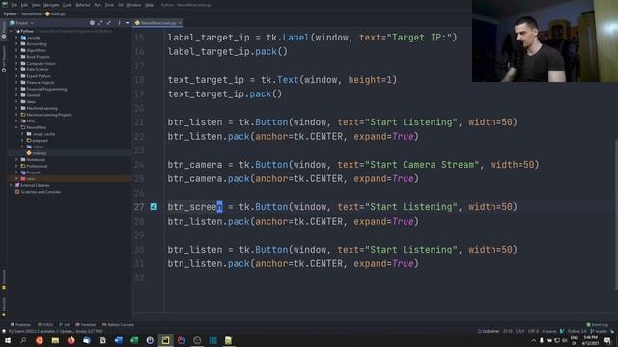Click the PyCharm update available notification
618x347 pixels.
coord(55,331)
